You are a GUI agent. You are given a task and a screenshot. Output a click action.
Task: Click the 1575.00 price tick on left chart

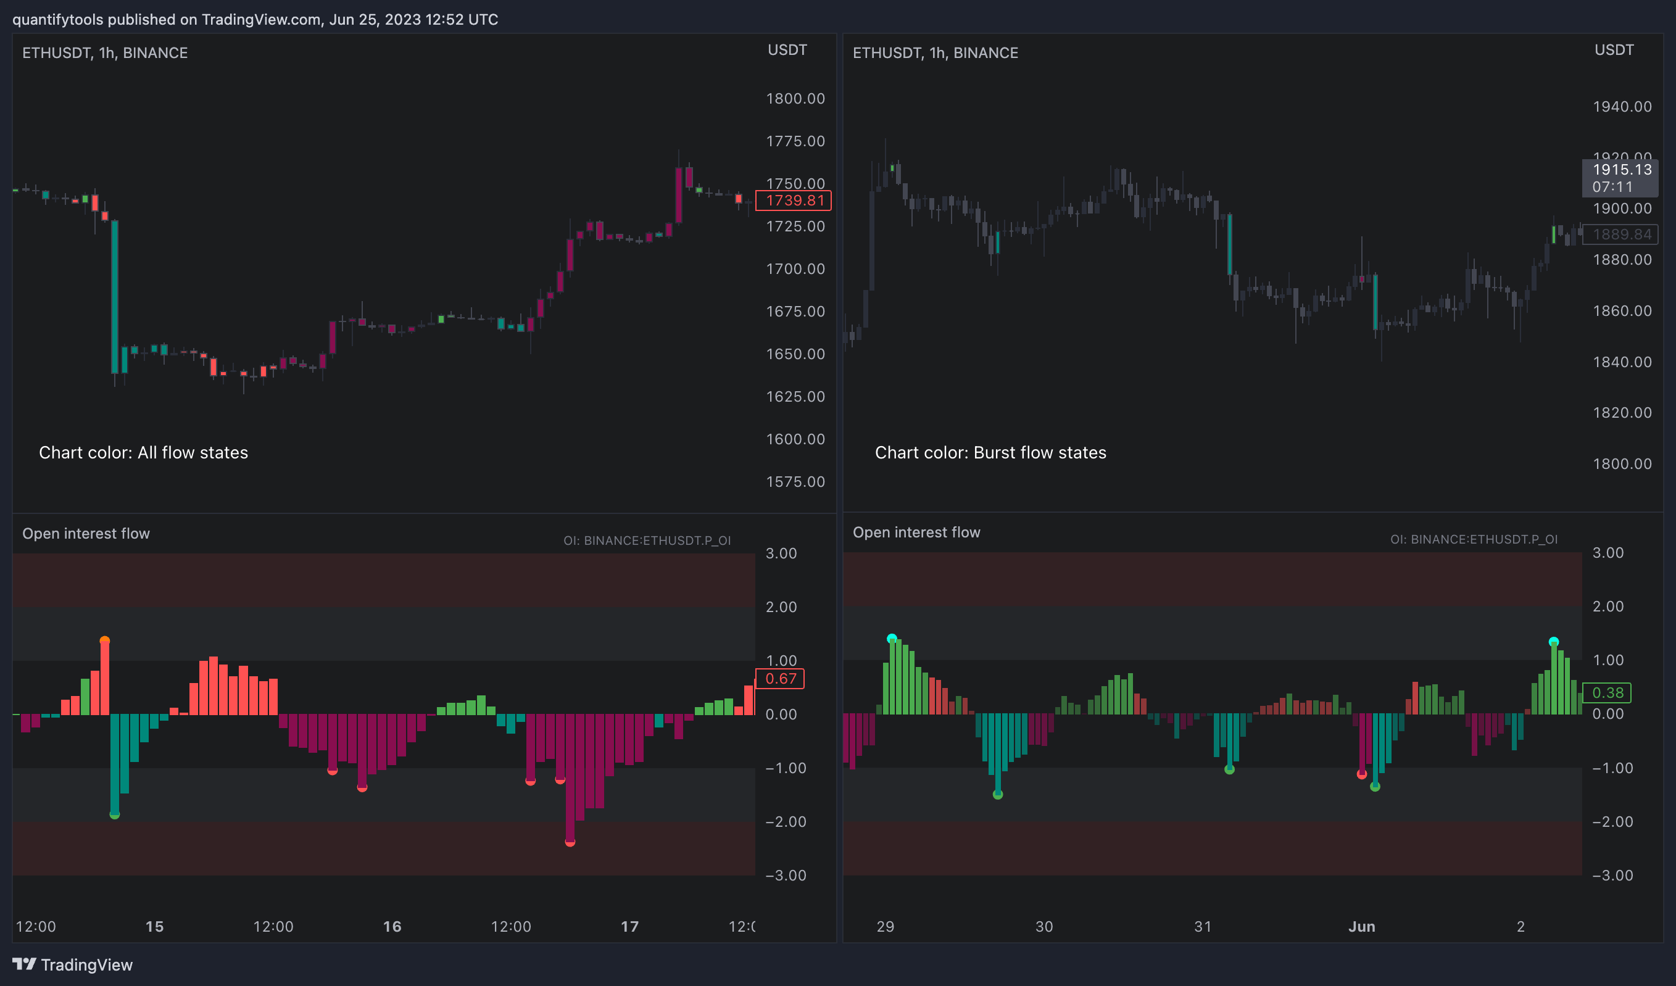click(795, 481)
